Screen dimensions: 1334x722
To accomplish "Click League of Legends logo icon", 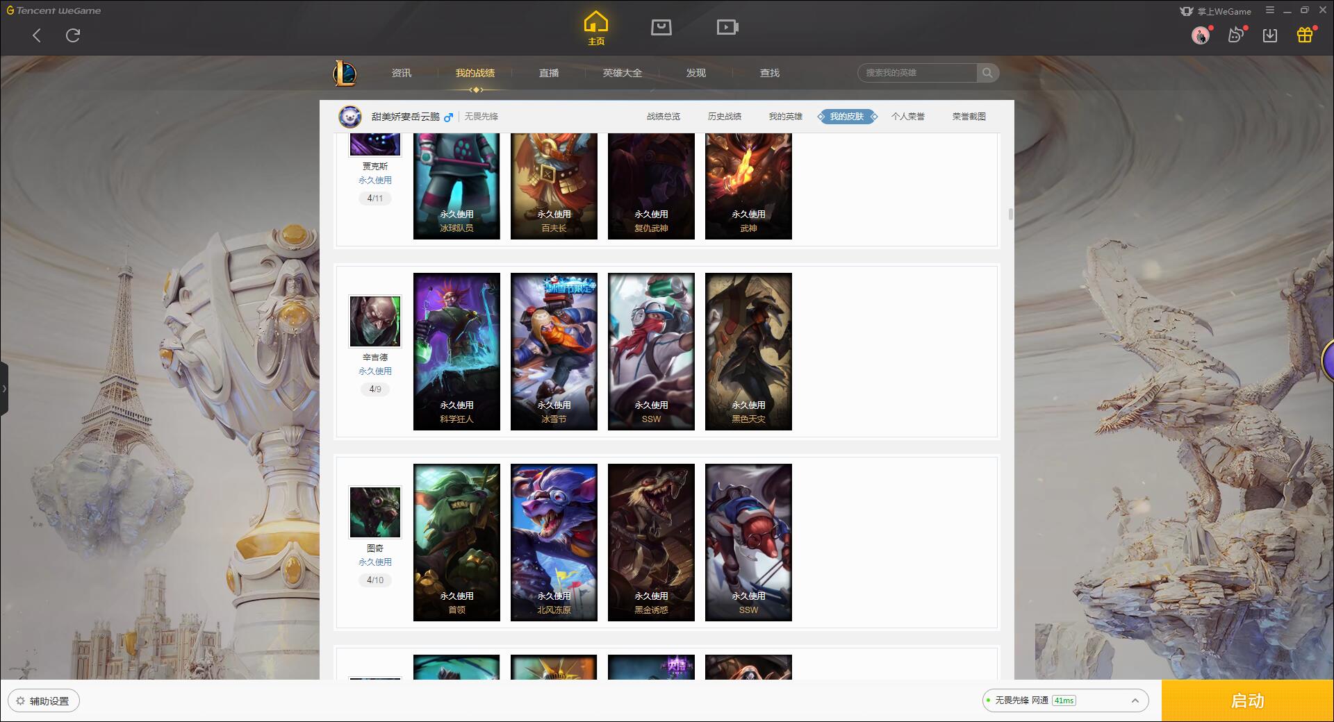I will click(x=345, y=73).
